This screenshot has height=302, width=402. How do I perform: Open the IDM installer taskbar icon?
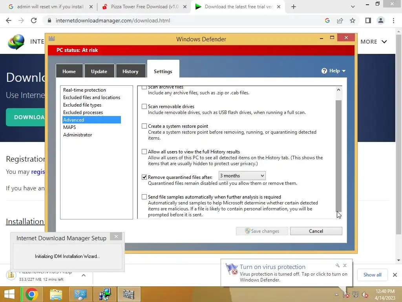[104, 294]
